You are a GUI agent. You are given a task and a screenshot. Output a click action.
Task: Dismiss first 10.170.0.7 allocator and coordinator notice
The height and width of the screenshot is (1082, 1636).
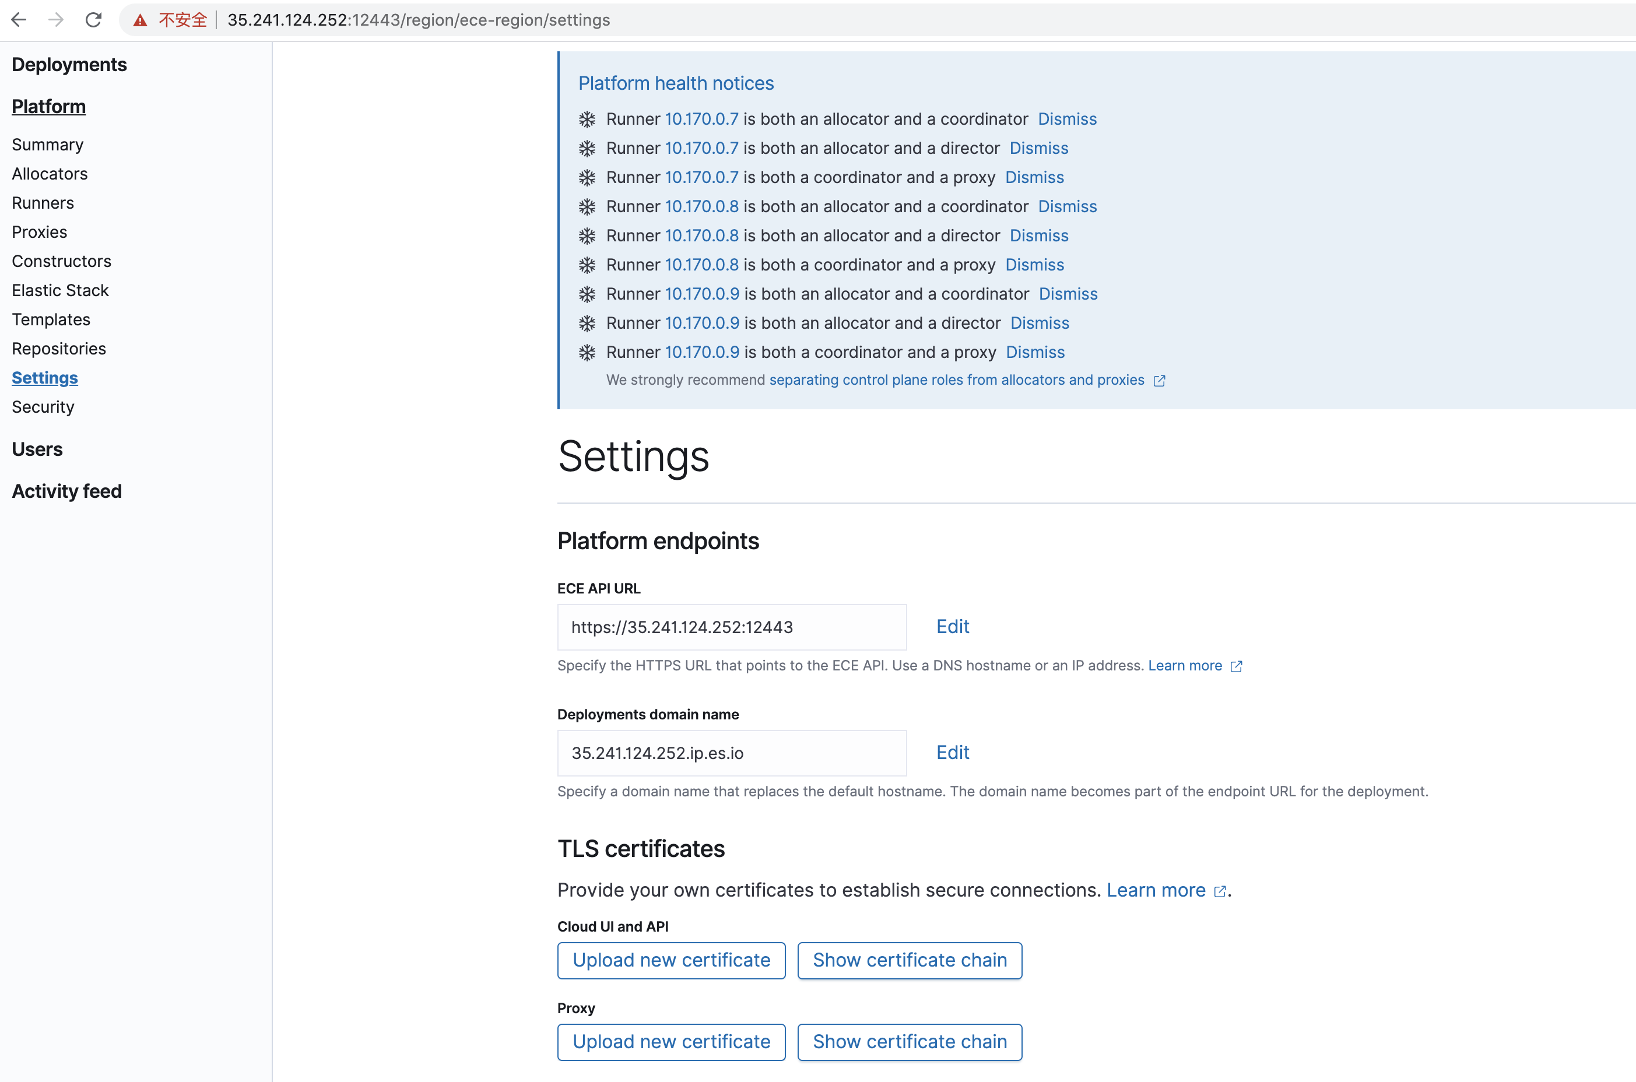[x=1067, y=120]
